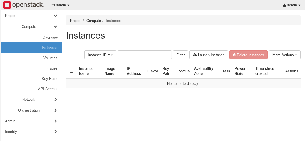Click the Launch Instance button
Screen dimensions: 305x141
pyautogui.click(x=209, y=55)
